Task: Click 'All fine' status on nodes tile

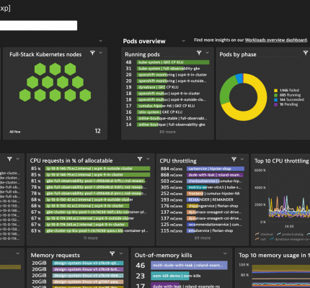Action: 15,132
